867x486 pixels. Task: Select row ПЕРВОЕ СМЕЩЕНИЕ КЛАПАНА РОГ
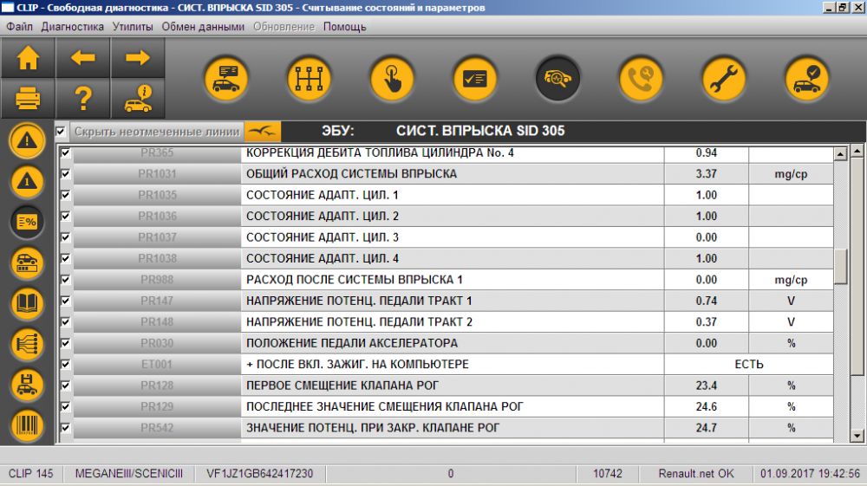(453, 386)
